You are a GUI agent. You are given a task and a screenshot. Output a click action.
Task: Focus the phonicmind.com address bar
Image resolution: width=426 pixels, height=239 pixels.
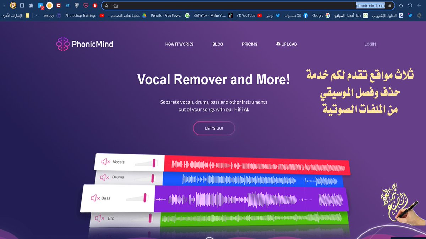[247, 6]
